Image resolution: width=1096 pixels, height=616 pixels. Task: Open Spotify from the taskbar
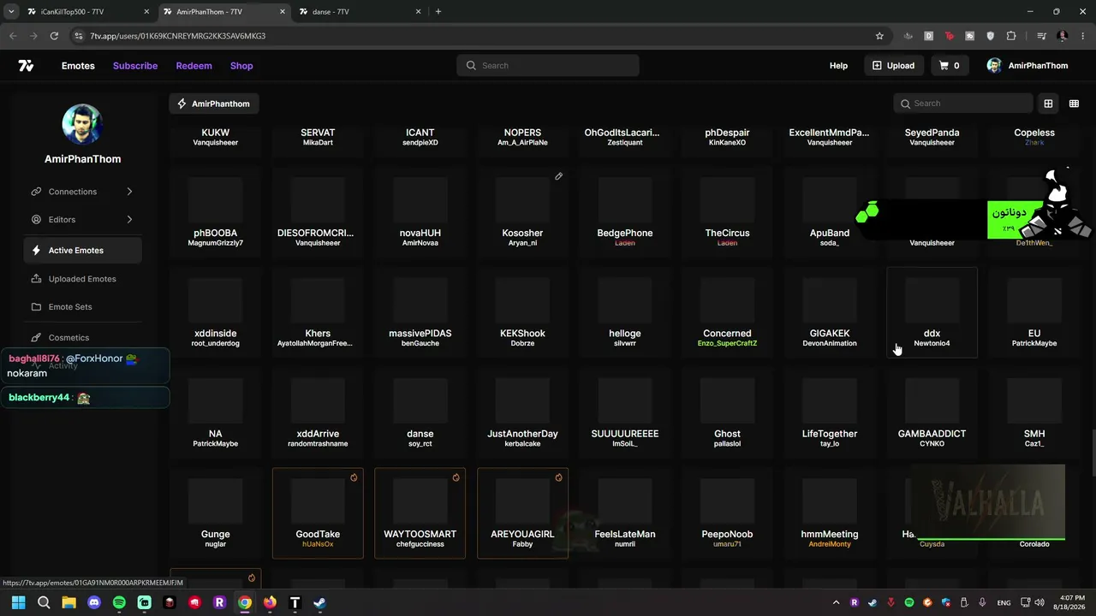119,602
